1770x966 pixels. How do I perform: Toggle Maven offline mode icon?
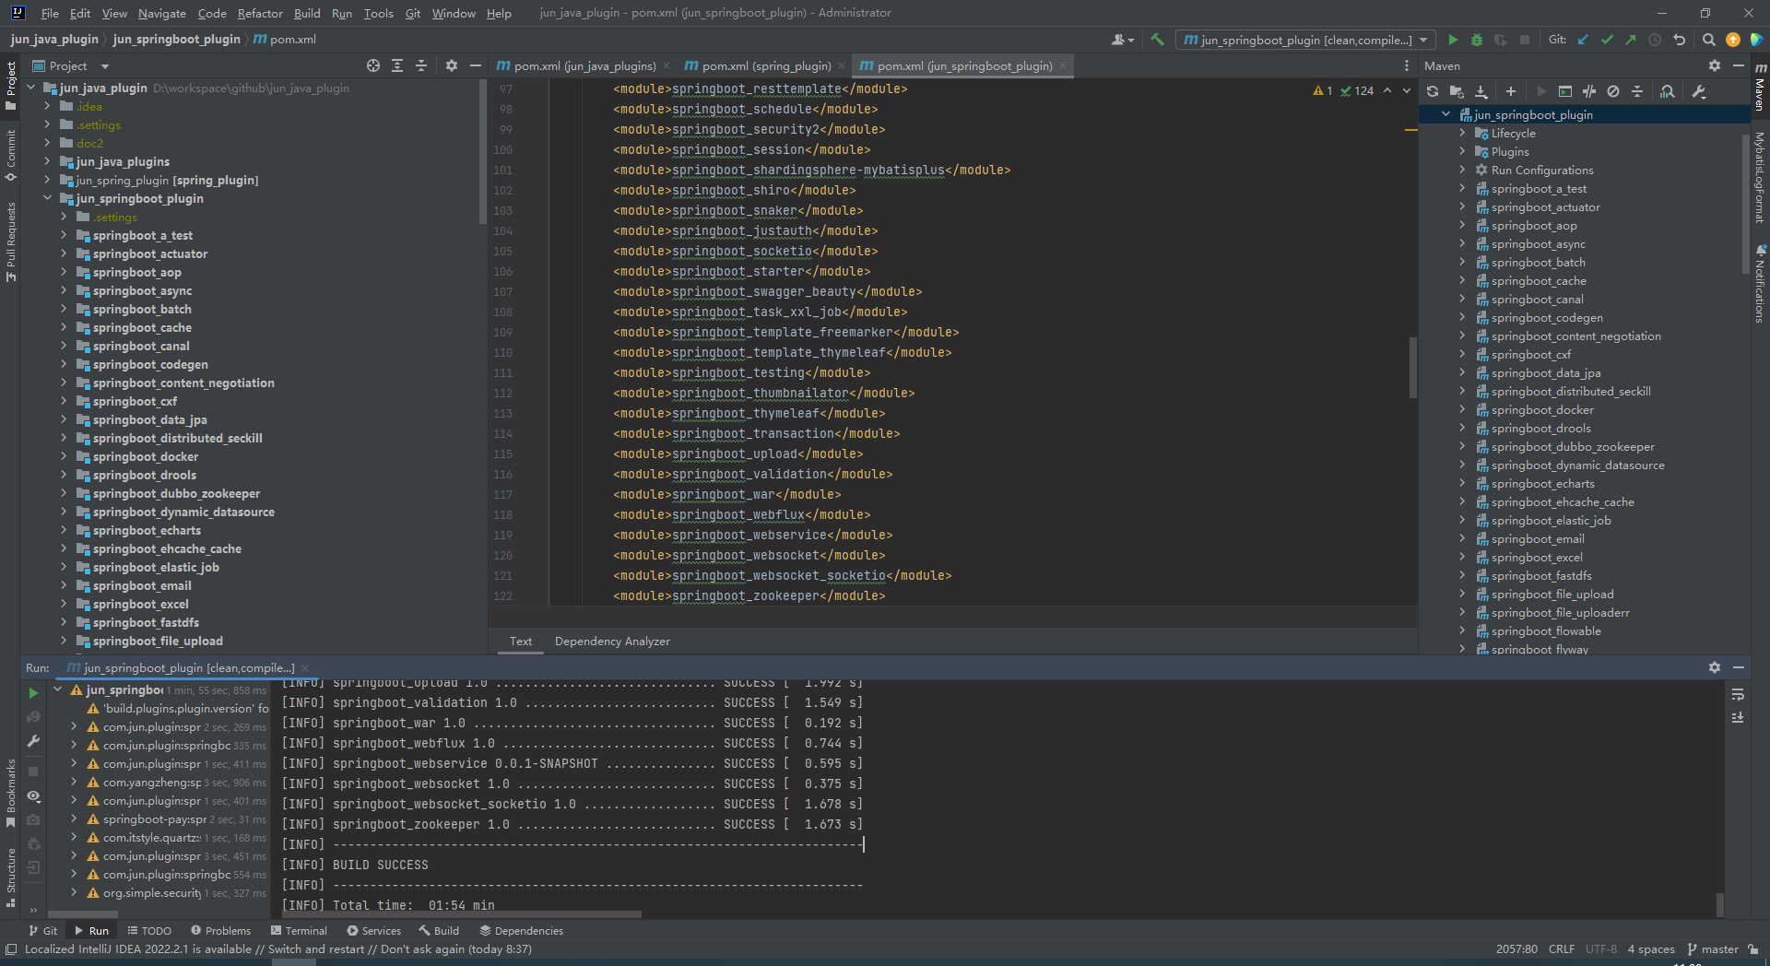[1589, 91]
